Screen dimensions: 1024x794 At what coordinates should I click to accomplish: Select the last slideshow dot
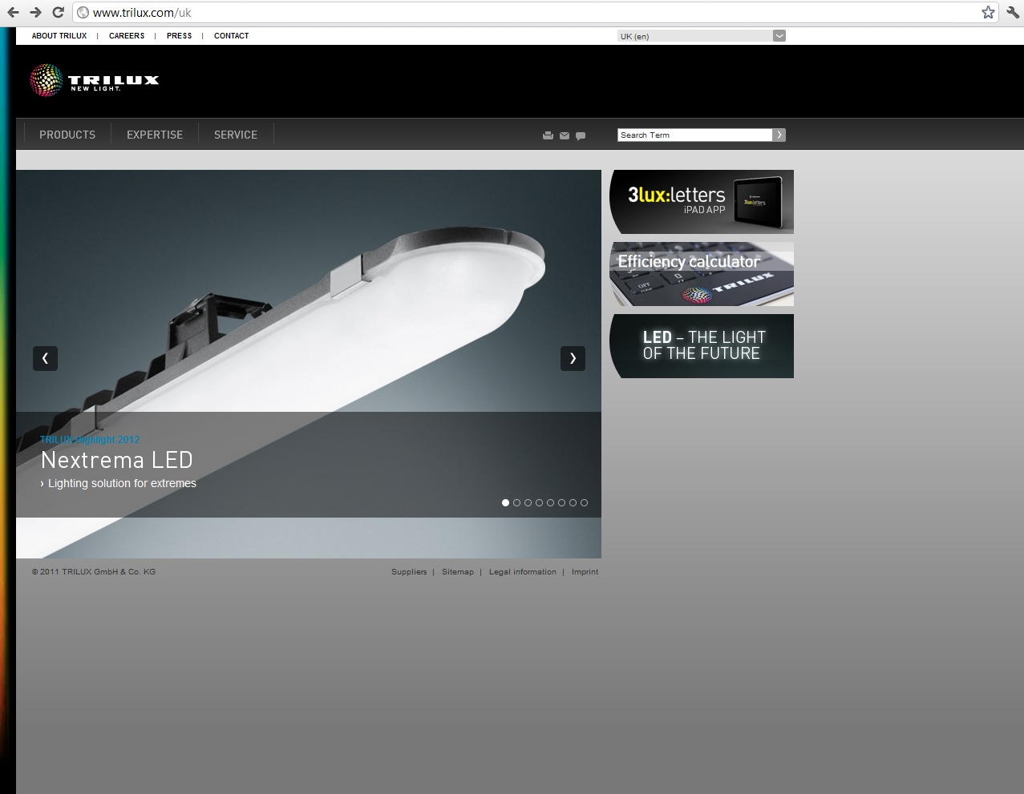(584, 502)
